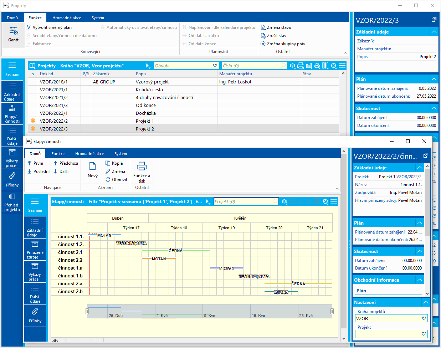Click Nový to create new record
The image size is (441, 348).
click(x=92, y=170)
